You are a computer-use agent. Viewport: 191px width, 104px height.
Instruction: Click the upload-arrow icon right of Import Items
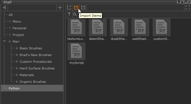click(83, 8)
